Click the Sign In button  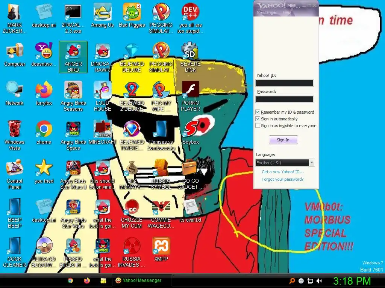coord(283,140)
